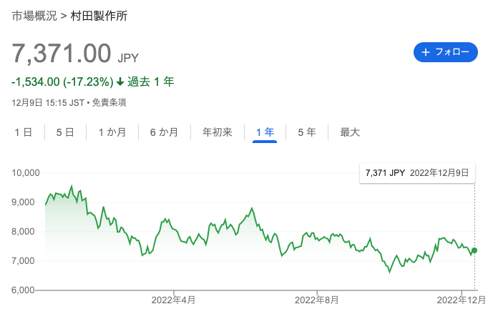Click the 8,000 y-axis label
This screenshot has height=314, width=493.
pos(24,232)
